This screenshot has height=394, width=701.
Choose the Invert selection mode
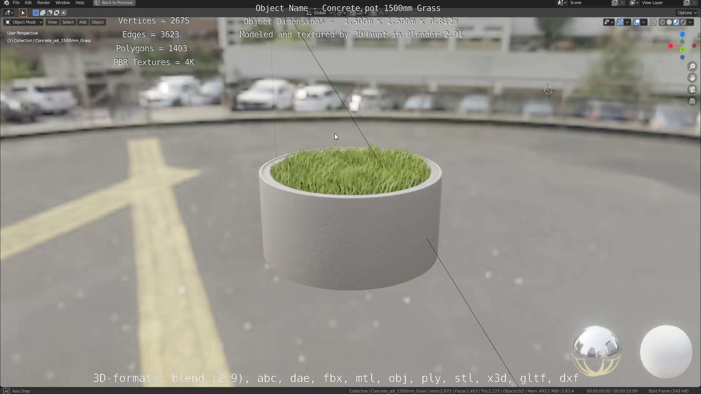point(56,13)
